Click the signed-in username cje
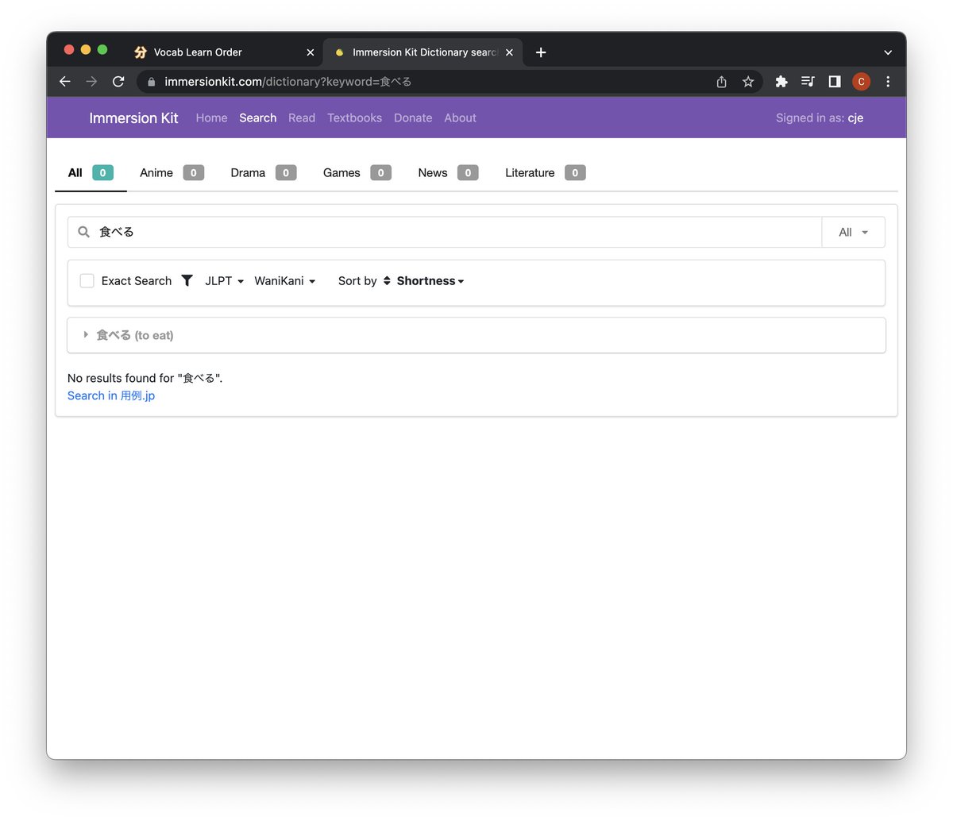 pyautogui.click(x=855, y=118)
